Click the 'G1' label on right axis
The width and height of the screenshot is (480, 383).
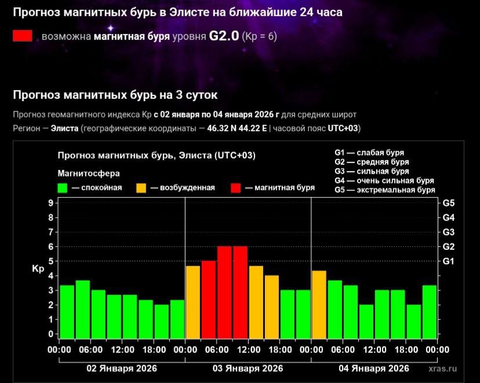coord(448,261)
